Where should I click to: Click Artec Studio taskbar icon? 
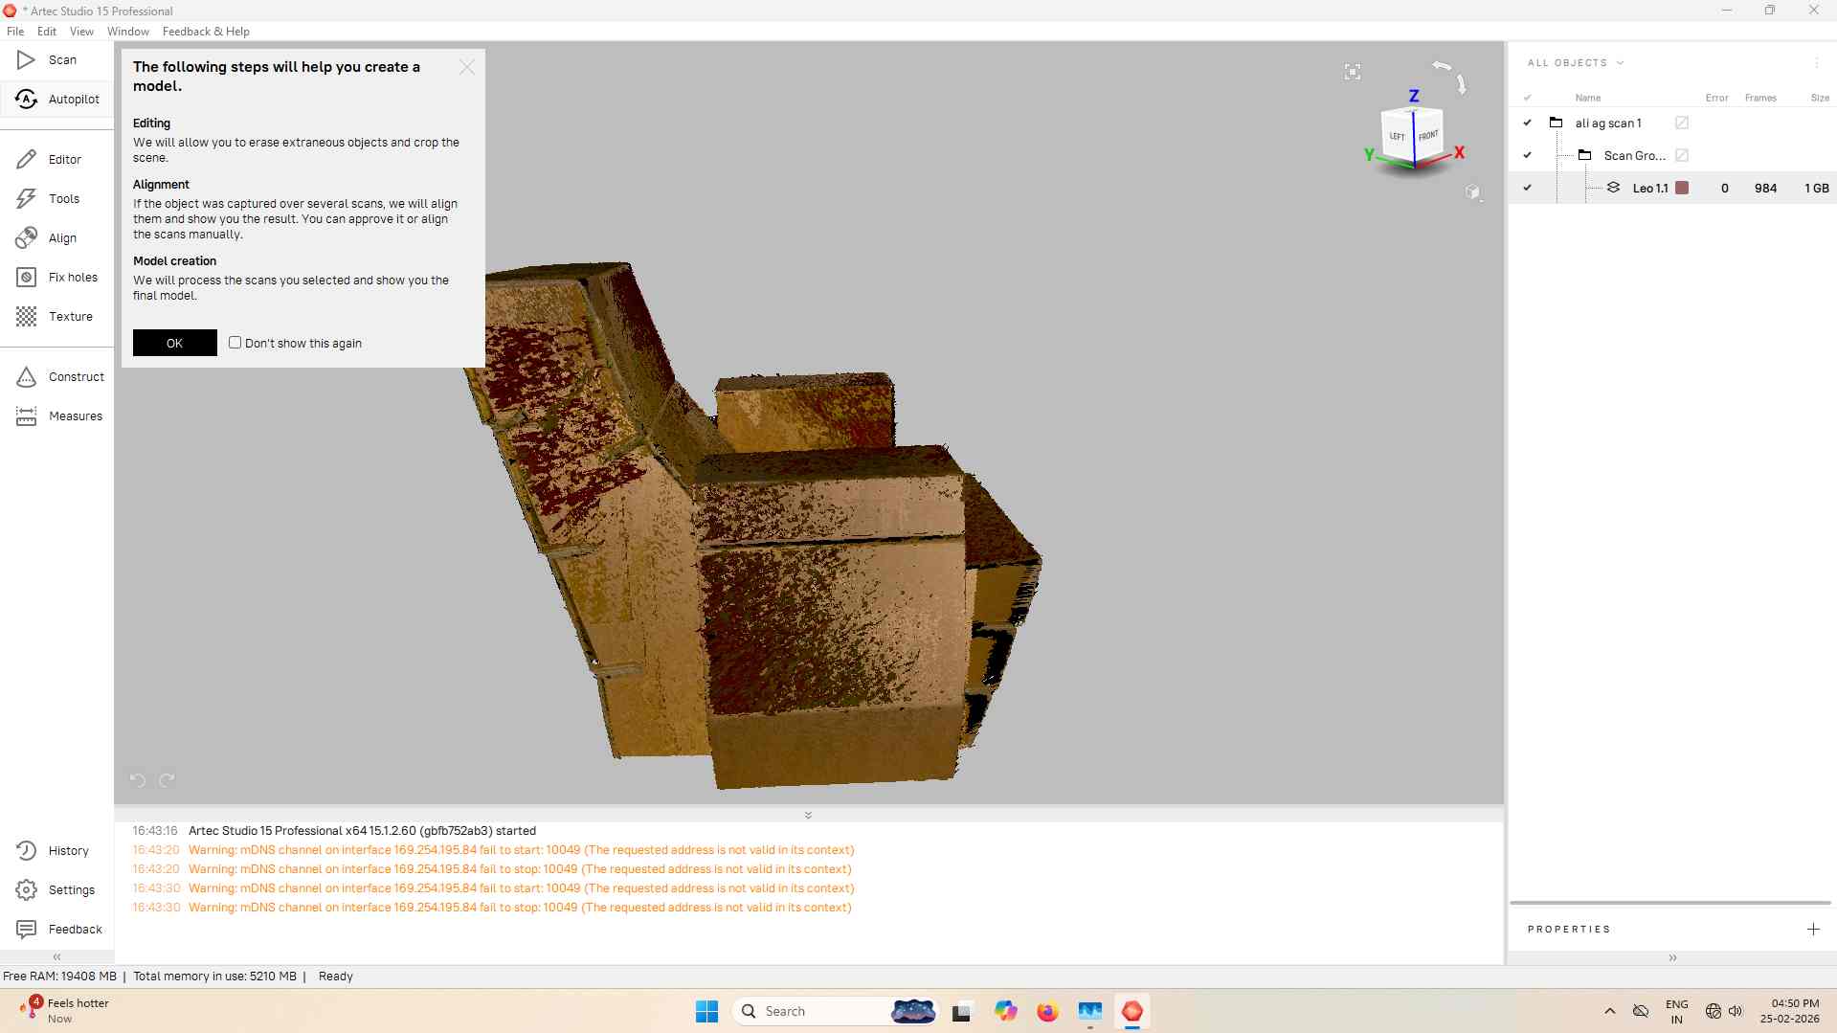[1132, 1012]
